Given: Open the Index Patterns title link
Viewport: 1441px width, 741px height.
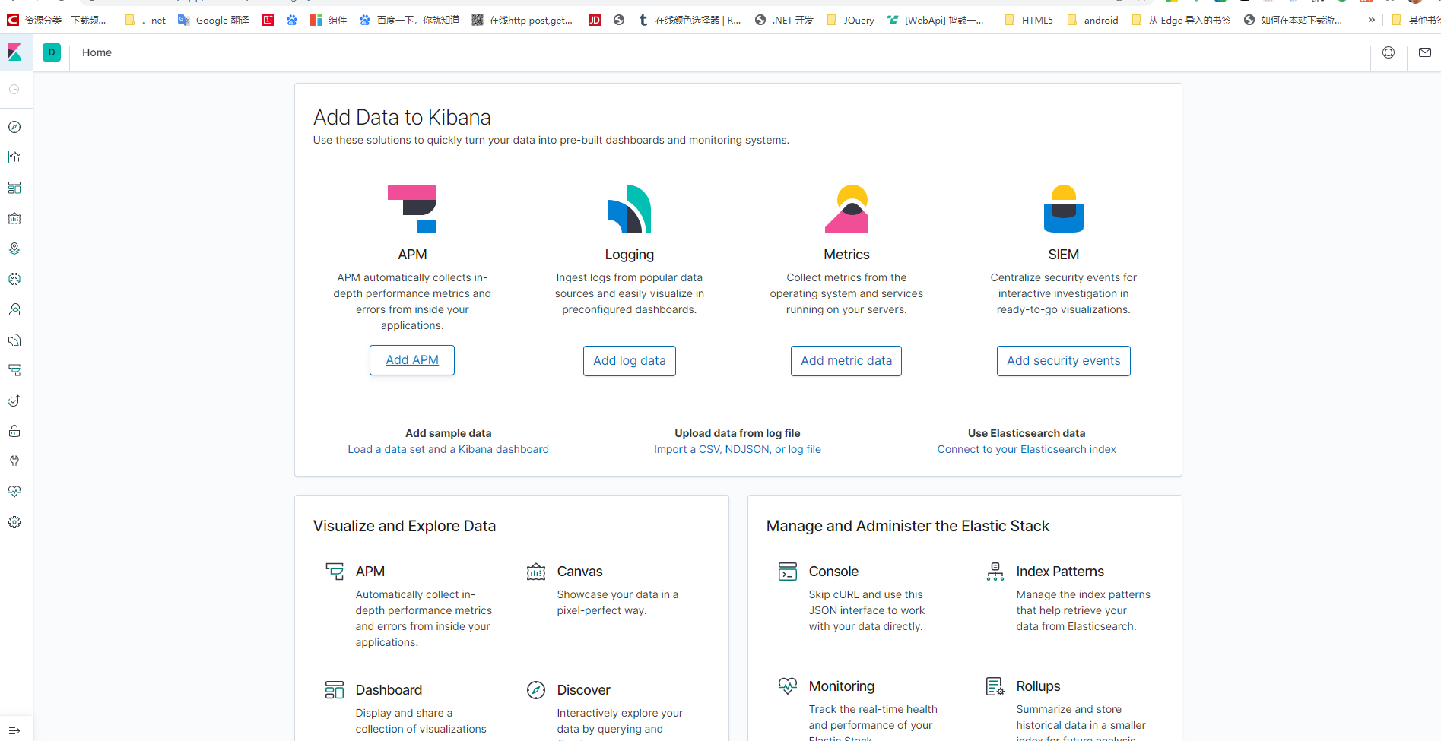Looking at the screenshot, I should click(x=1060, y=572).
